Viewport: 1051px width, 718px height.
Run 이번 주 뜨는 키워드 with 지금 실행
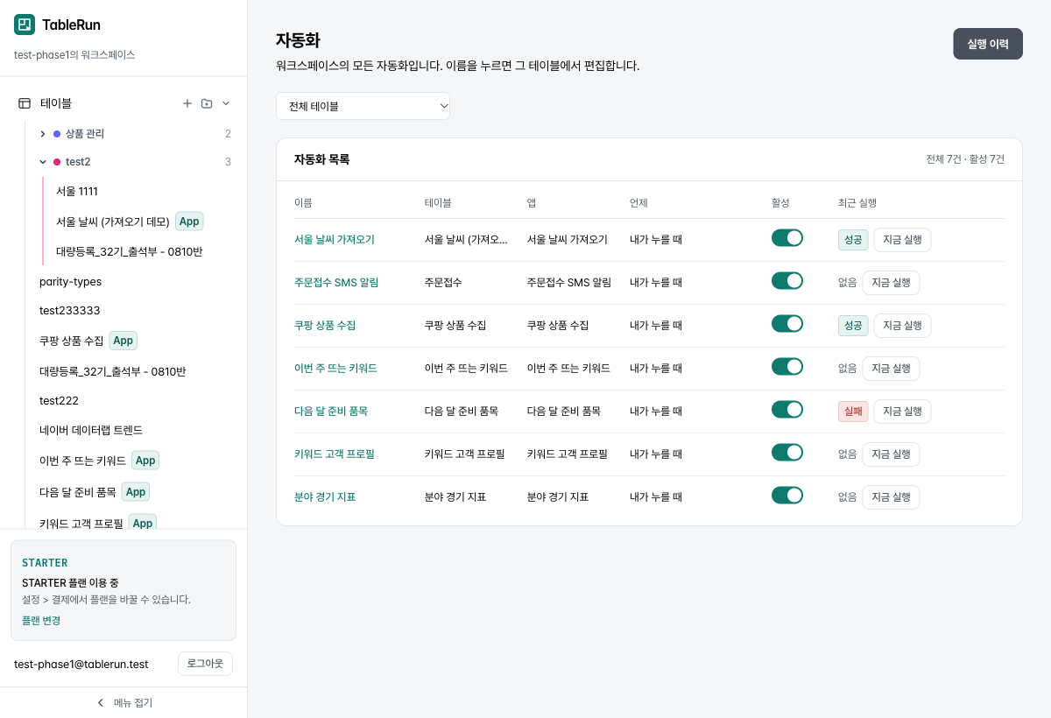click(x=891, y=369)
